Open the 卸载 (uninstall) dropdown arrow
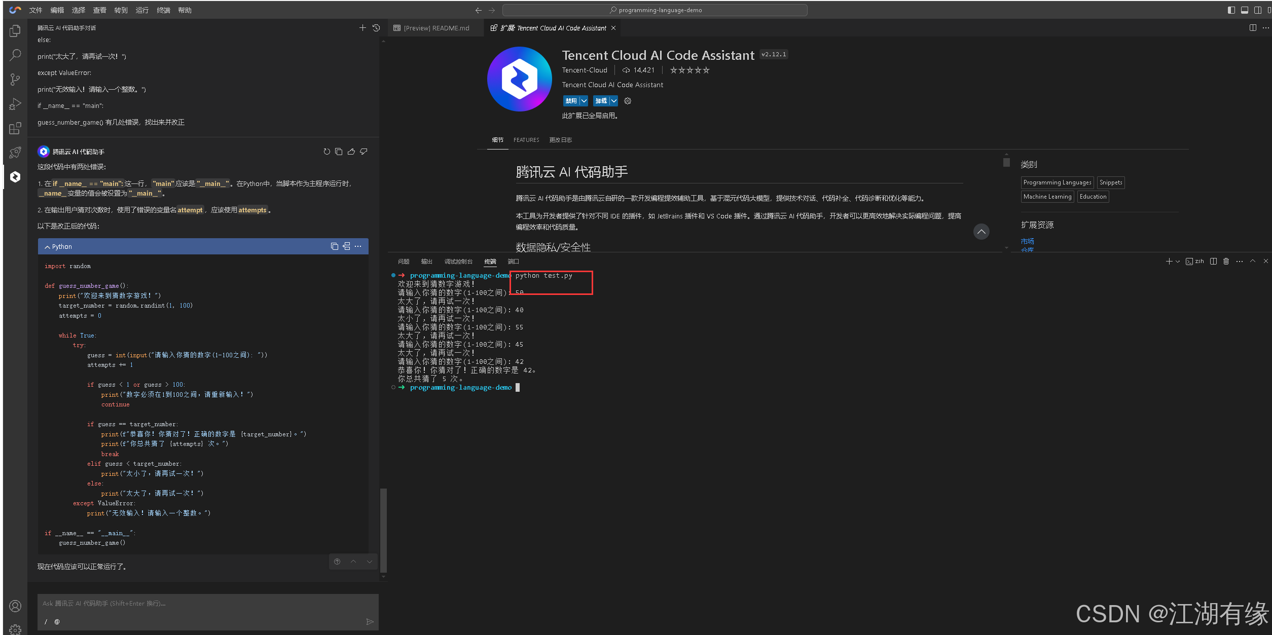The image size is (1272, 635). click(x=613, y=101)
